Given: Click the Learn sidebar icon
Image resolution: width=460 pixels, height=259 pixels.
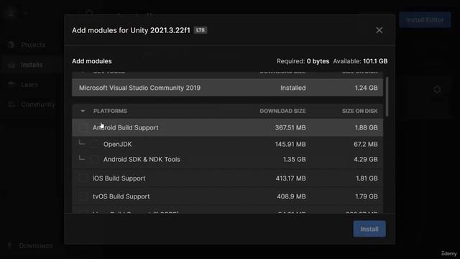Looking at the screenshot, I should pos(11,85).
